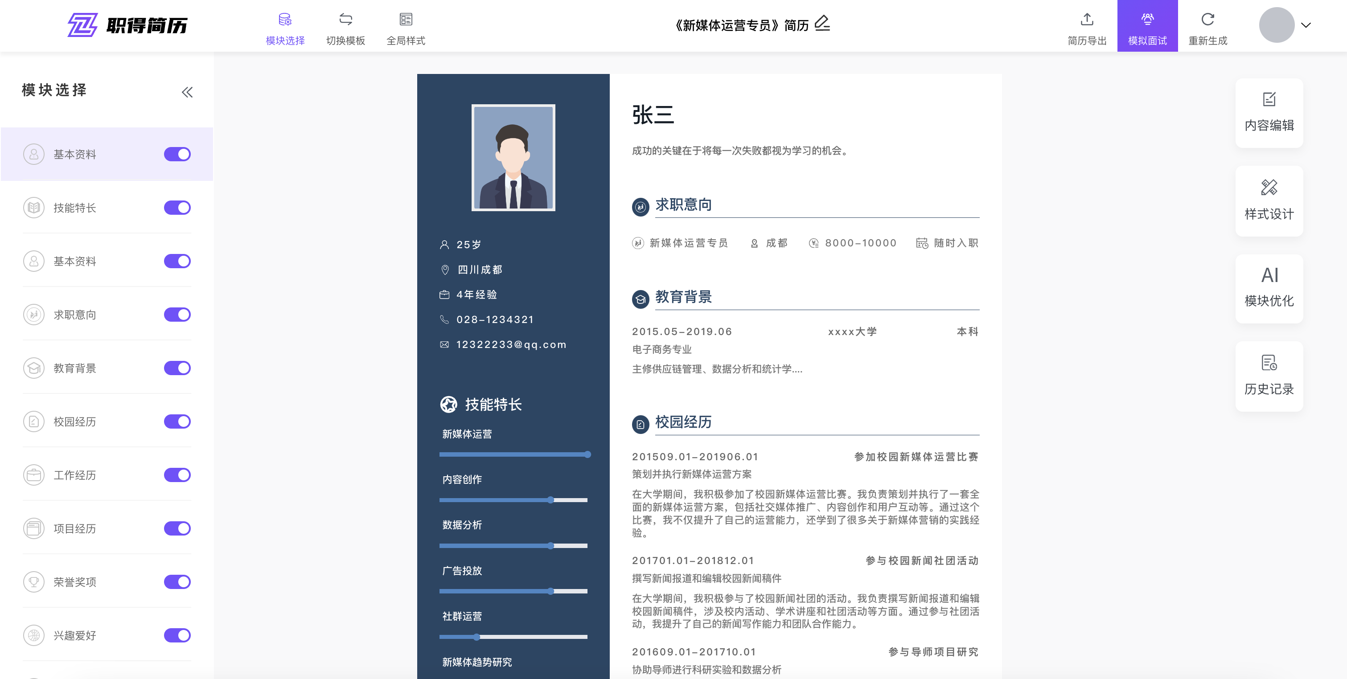Open the 全局样式 global style settings
This screenshot has width=1347, height=679.
[x=406, y=26]
